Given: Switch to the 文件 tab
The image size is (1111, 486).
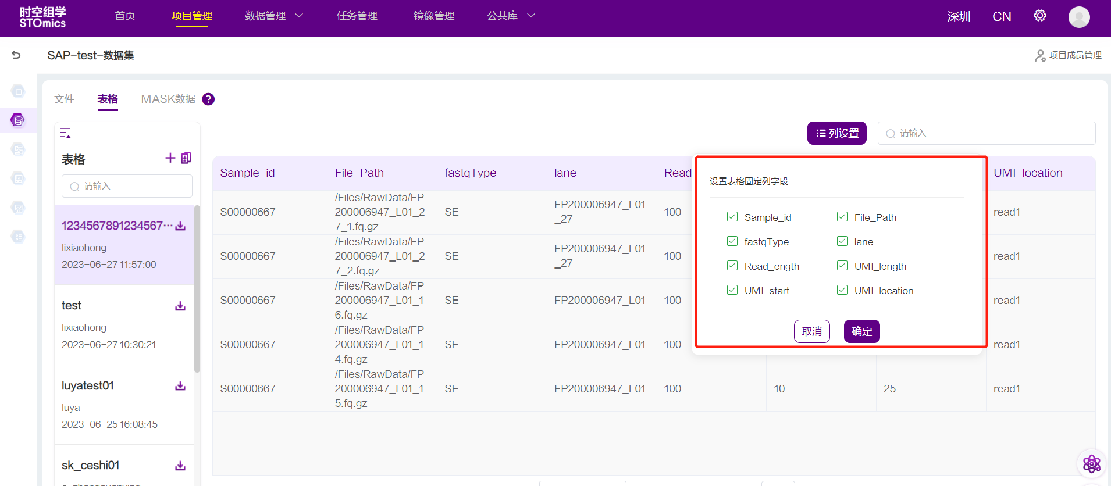Looking at the screenshot, I should click(x=64, y=99).
